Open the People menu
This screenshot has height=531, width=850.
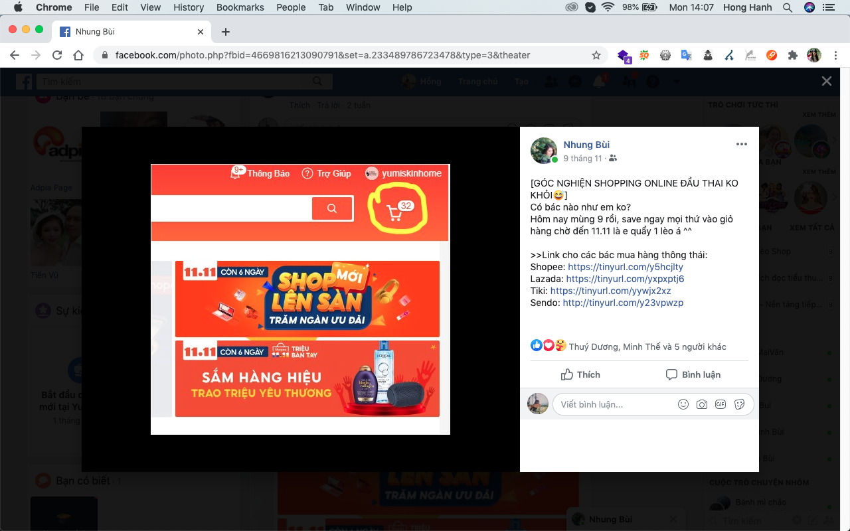click(291, 7)
